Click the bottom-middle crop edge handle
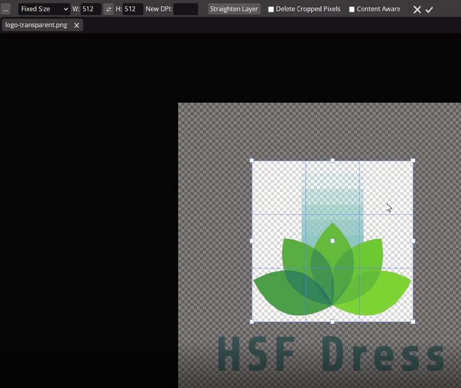The image size is (461, 388). coord(332,322)
